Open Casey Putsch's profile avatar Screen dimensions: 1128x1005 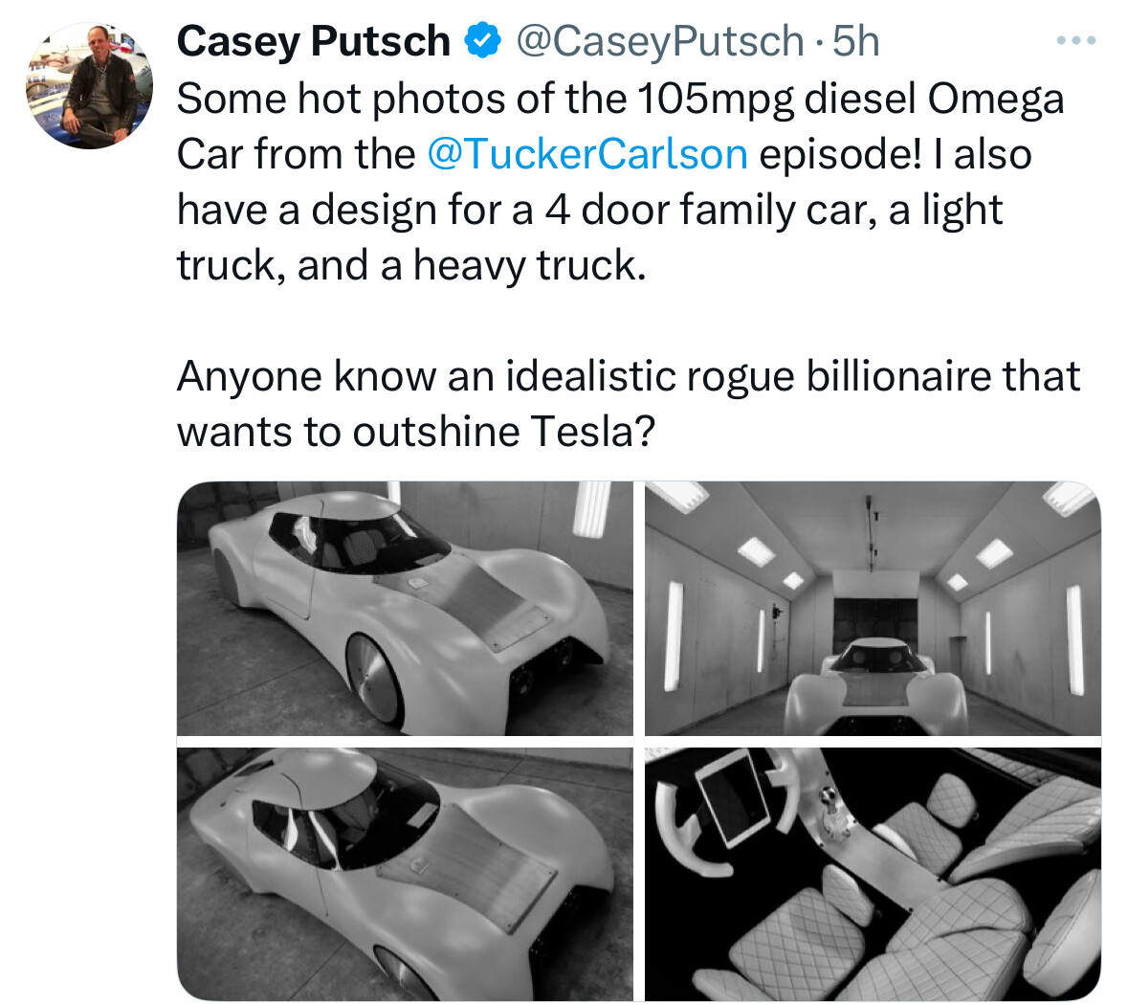point(90,86)
